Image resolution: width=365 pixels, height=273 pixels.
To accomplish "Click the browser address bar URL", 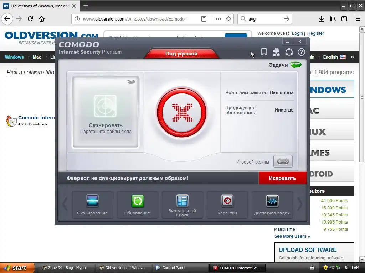I will [135, 19].
